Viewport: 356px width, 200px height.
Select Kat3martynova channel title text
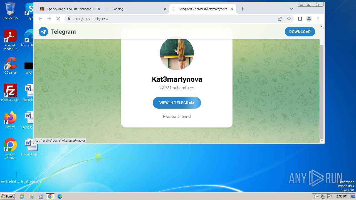point(177,79)
